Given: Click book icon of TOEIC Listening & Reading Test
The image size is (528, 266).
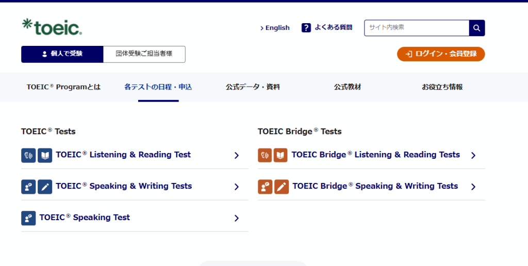Looking at the screenshot, I should point(45,155).
